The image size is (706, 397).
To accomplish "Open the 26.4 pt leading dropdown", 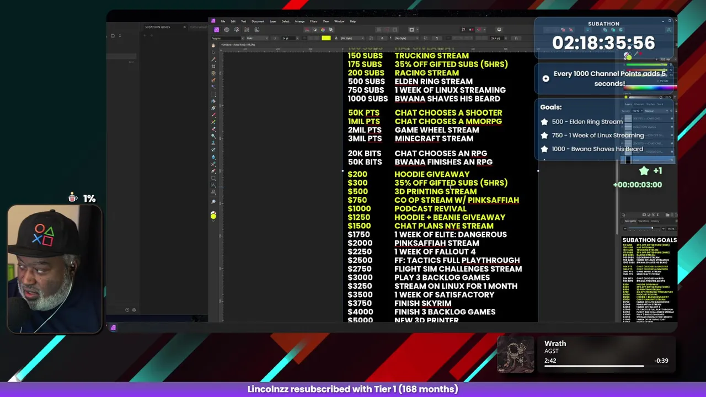I will point(499,38).
